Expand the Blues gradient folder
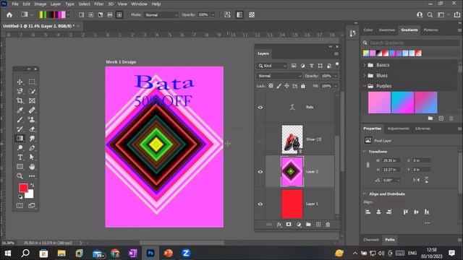The width and height of the screenshot is (463, 260). tap(365, 75)
